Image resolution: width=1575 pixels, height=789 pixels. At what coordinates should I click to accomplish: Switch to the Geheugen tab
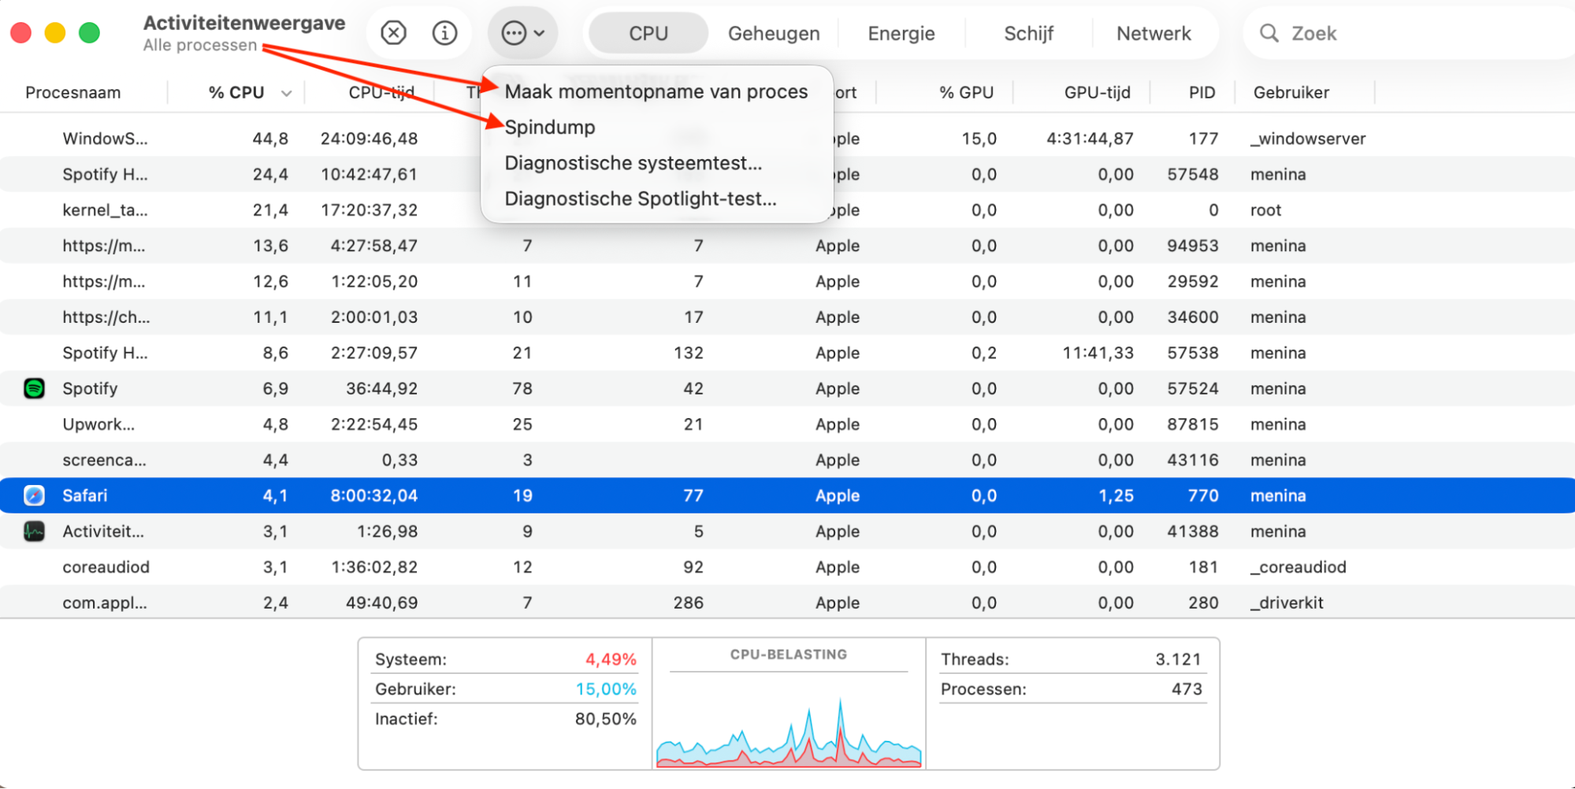pyautogui.click(x=773, y=33)
